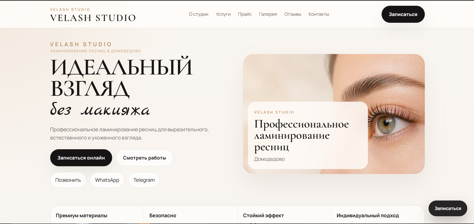Open the WhatsApp contact button

[x=107, y=180]
